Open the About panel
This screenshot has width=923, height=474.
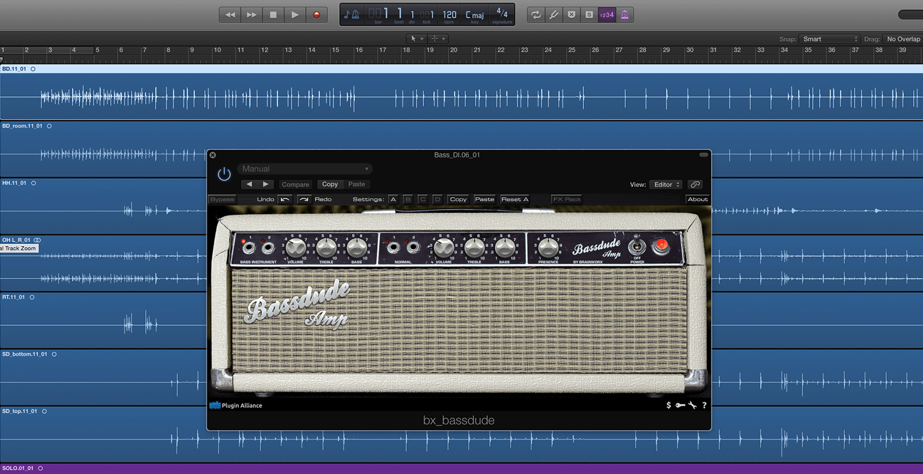(698, 199)
